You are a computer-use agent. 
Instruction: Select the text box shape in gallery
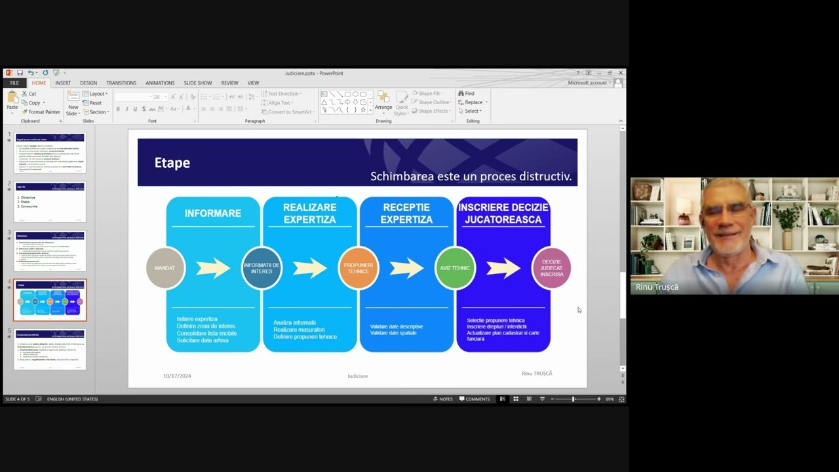pos(324,94)
